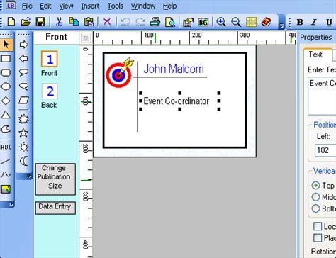Select the diamond shape tool
The image size is (336, 258).
tap(6, 101)
